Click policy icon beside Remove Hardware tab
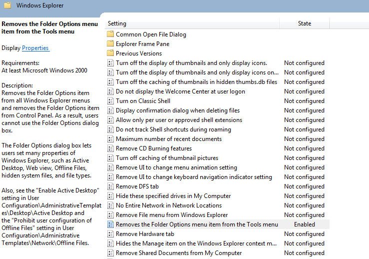Viewport: 369px width, 259px height. click(x=110, y=234)
